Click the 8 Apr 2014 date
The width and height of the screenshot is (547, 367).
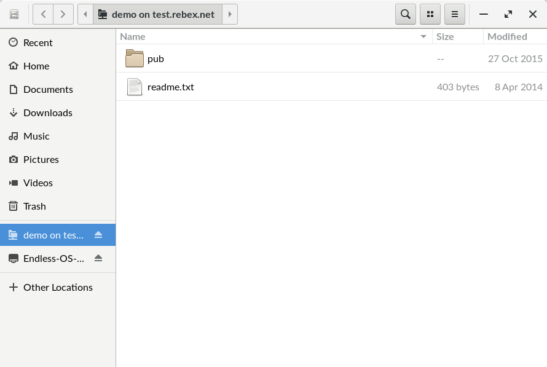(x=518, y=87)
